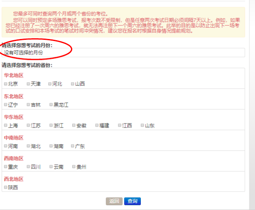
Task: Tick the 江苏 checkbox
Action: 29,126
